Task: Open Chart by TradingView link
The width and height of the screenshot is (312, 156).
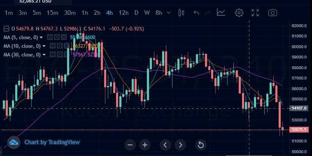Action: [52, 142]
